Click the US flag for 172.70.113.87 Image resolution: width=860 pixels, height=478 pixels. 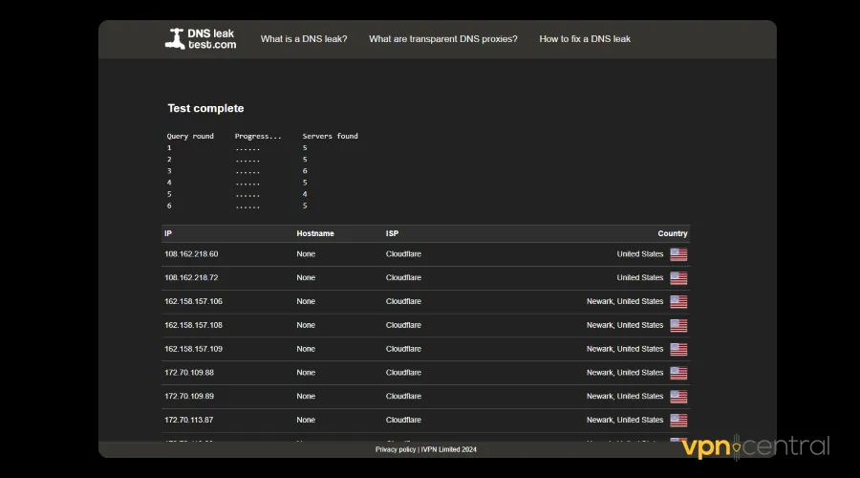(x=678, y=420)
